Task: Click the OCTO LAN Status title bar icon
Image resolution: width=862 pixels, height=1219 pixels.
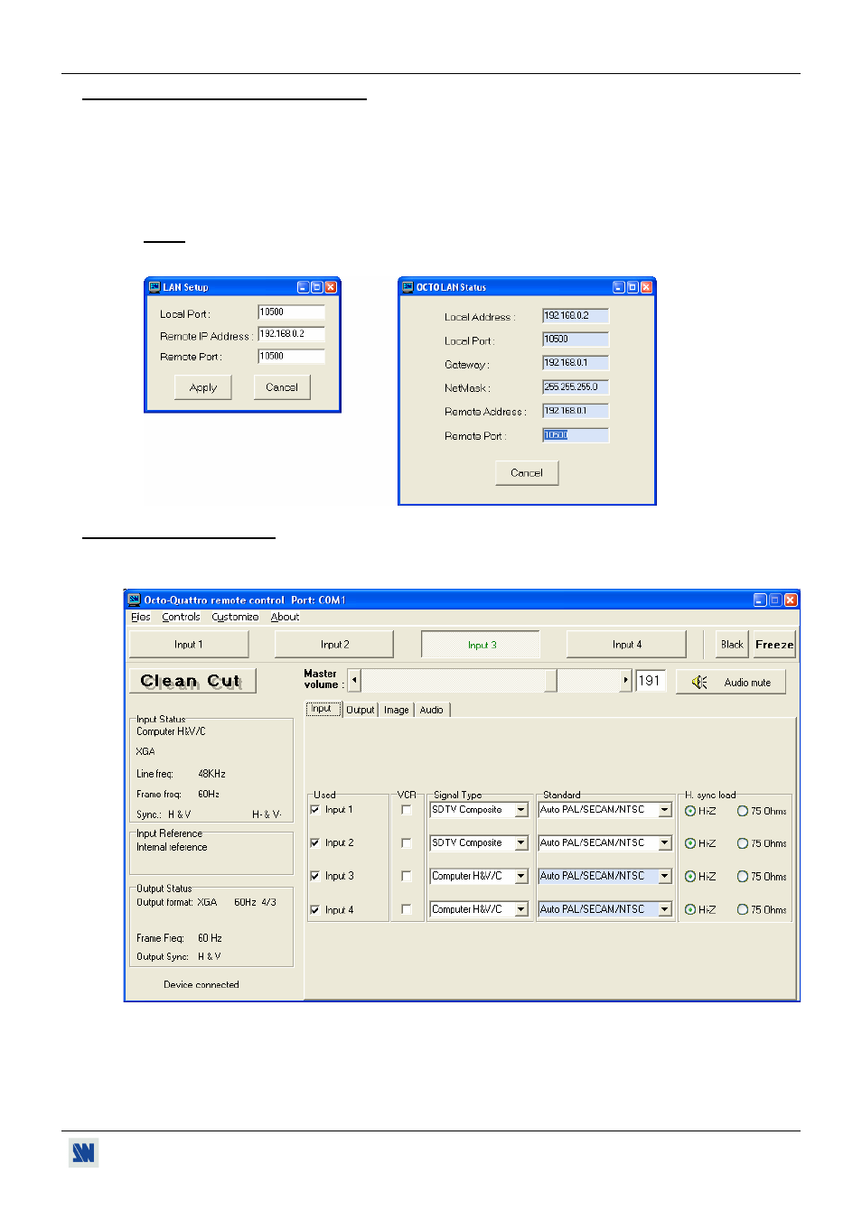Action: 408,287
